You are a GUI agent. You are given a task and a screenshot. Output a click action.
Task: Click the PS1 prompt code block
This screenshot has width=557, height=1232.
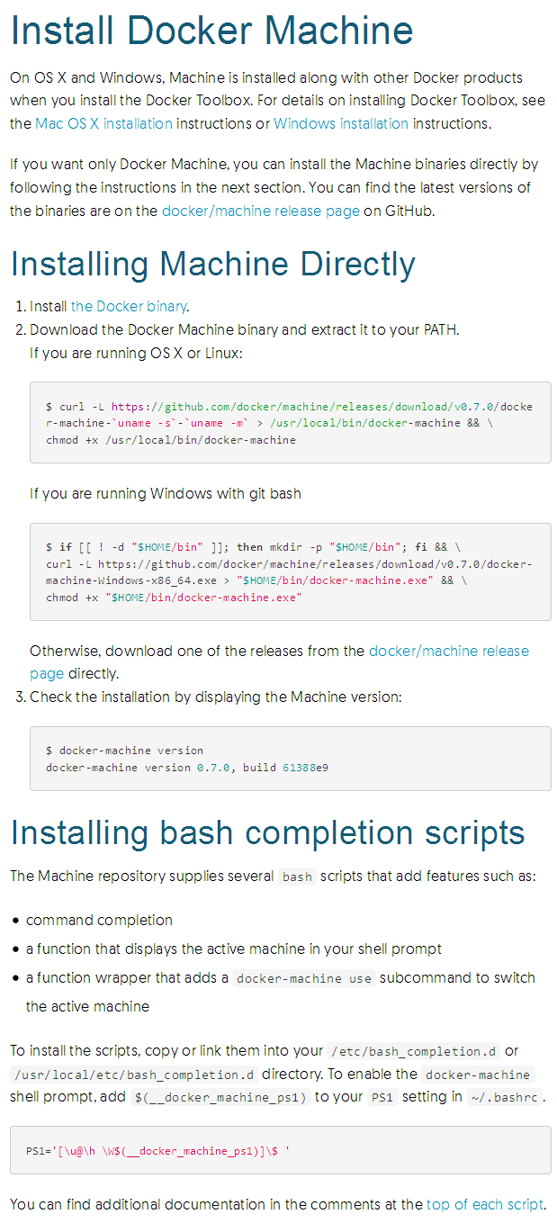tap(281, 1150)
